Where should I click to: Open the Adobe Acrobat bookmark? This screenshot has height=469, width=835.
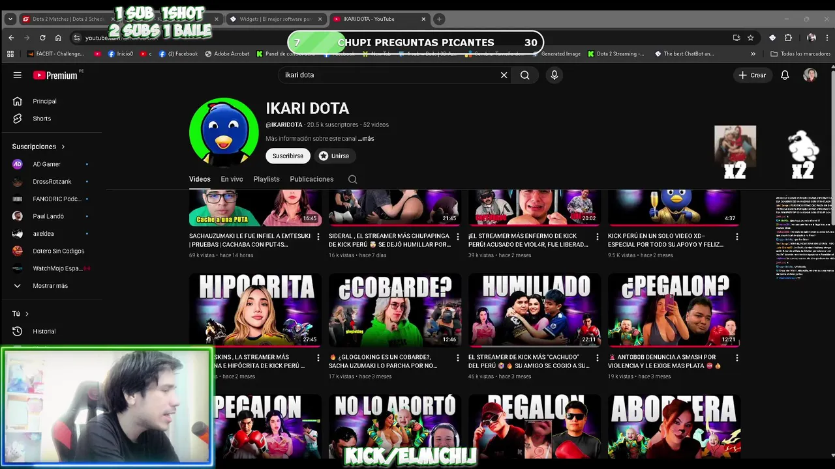coord(227,54)
